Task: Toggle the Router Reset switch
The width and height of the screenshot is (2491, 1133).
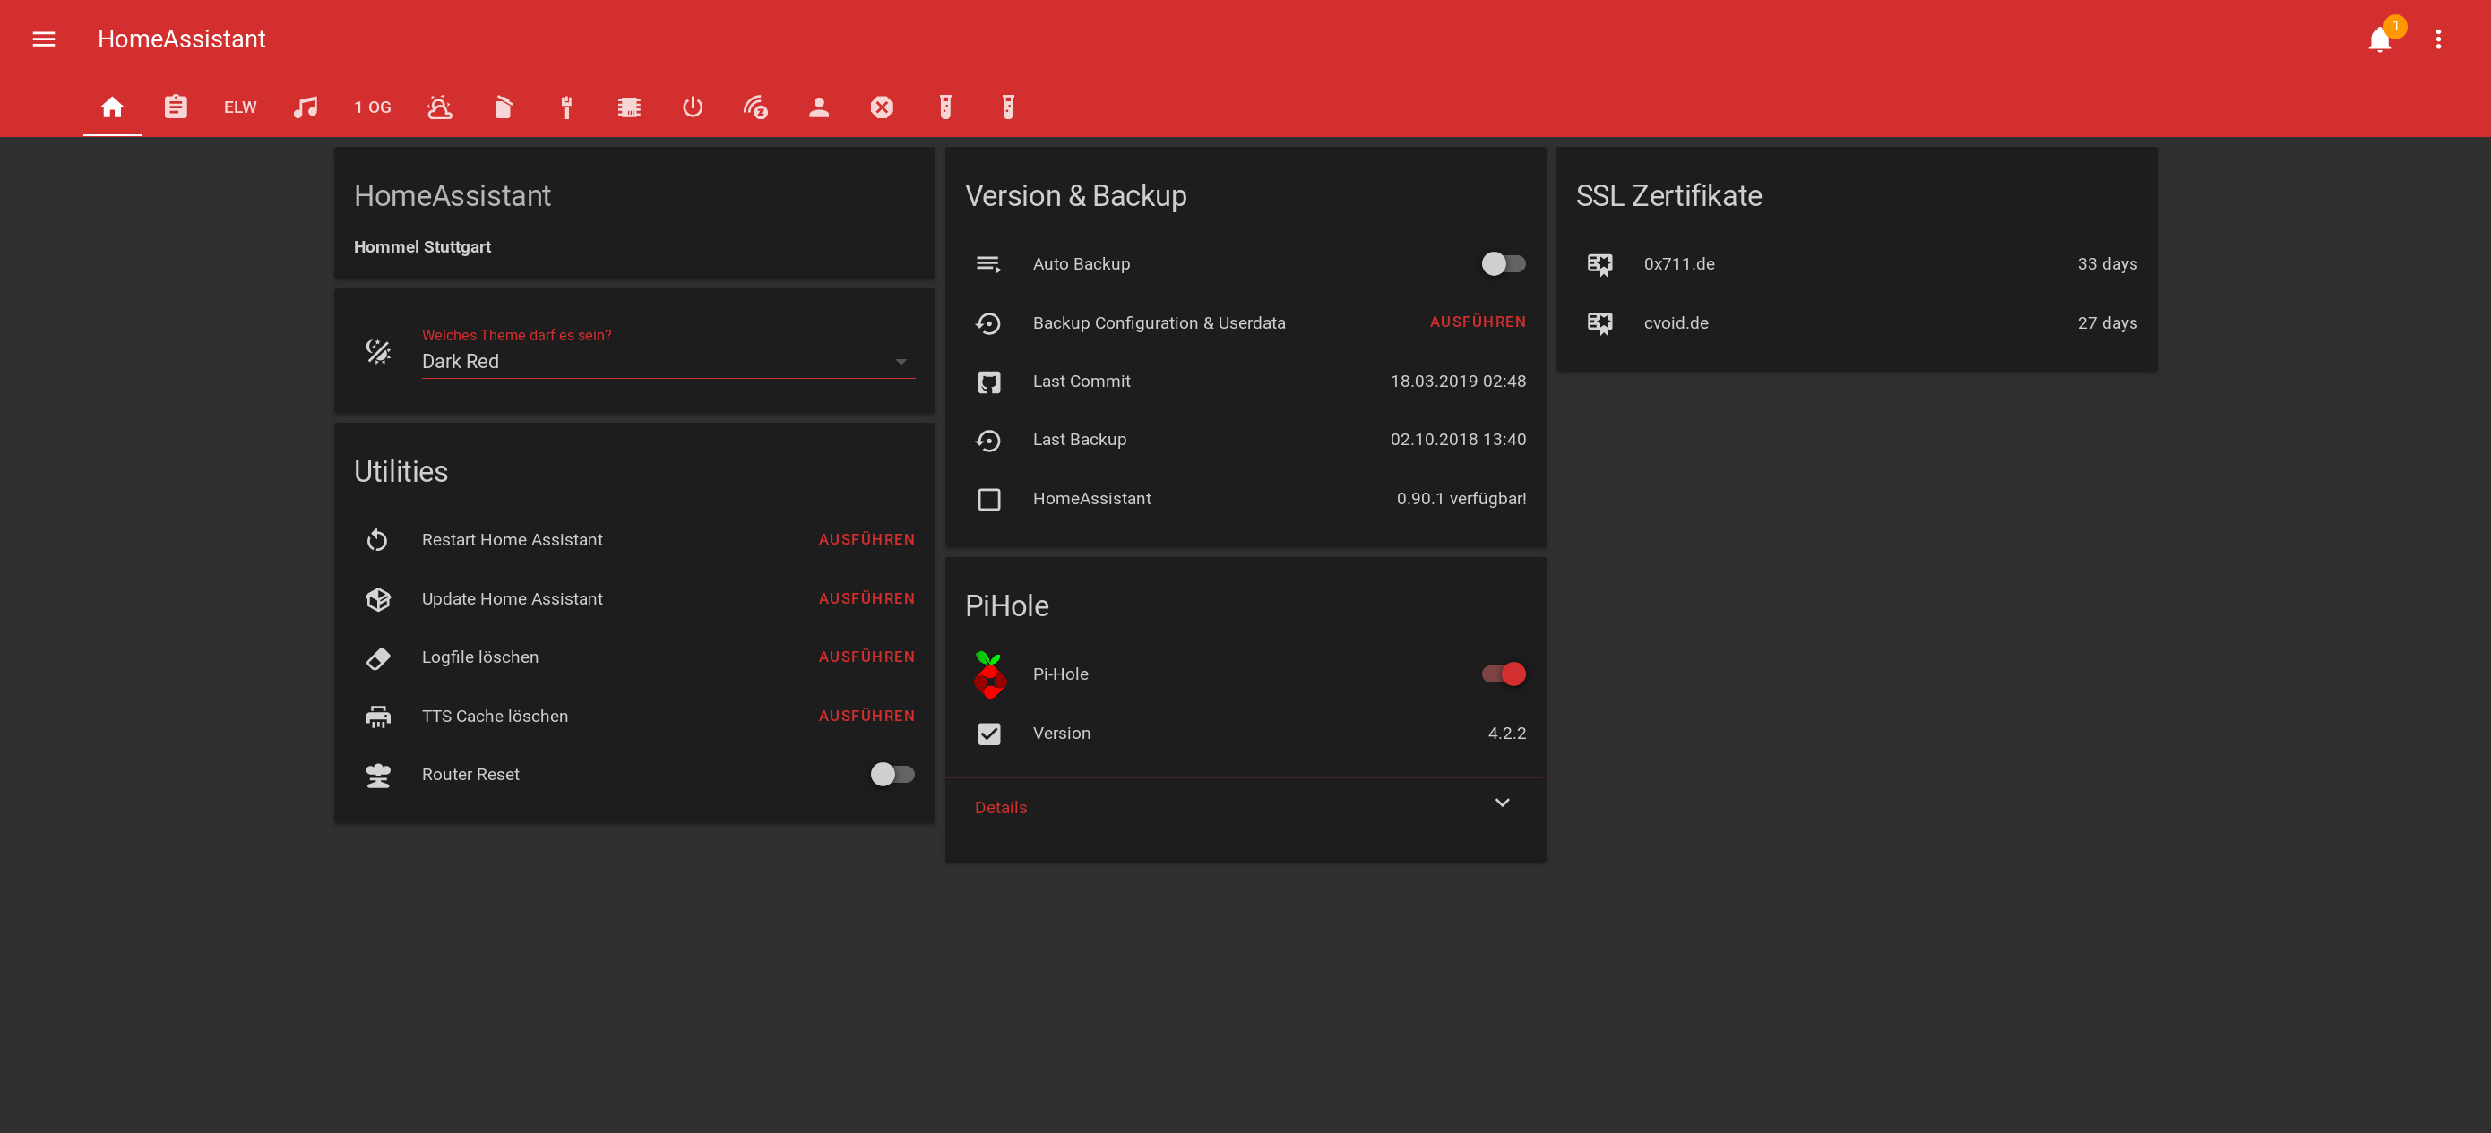Action: point(892,775)
